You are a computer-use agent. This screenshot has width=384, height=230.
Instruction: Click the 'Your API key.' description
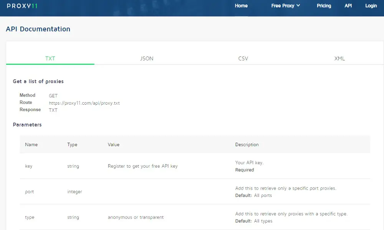[249, 163]
